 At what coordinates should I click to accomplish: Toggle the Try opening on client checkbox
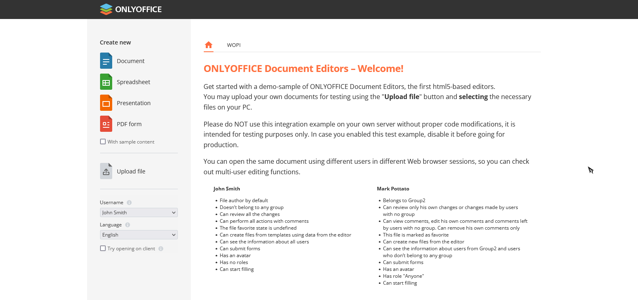103,249
